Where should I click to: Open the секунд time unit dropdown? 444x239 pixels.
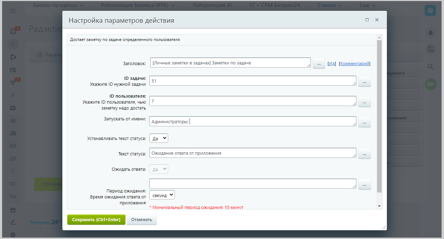[162, 195]
